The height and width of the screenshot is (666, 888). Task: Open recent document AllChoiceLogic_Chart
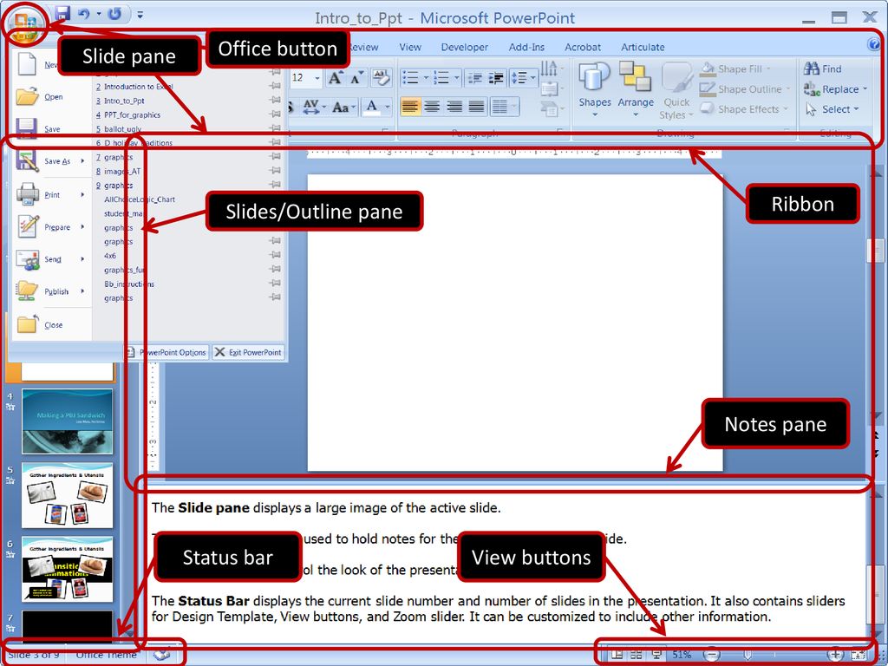tap(188, 199)
